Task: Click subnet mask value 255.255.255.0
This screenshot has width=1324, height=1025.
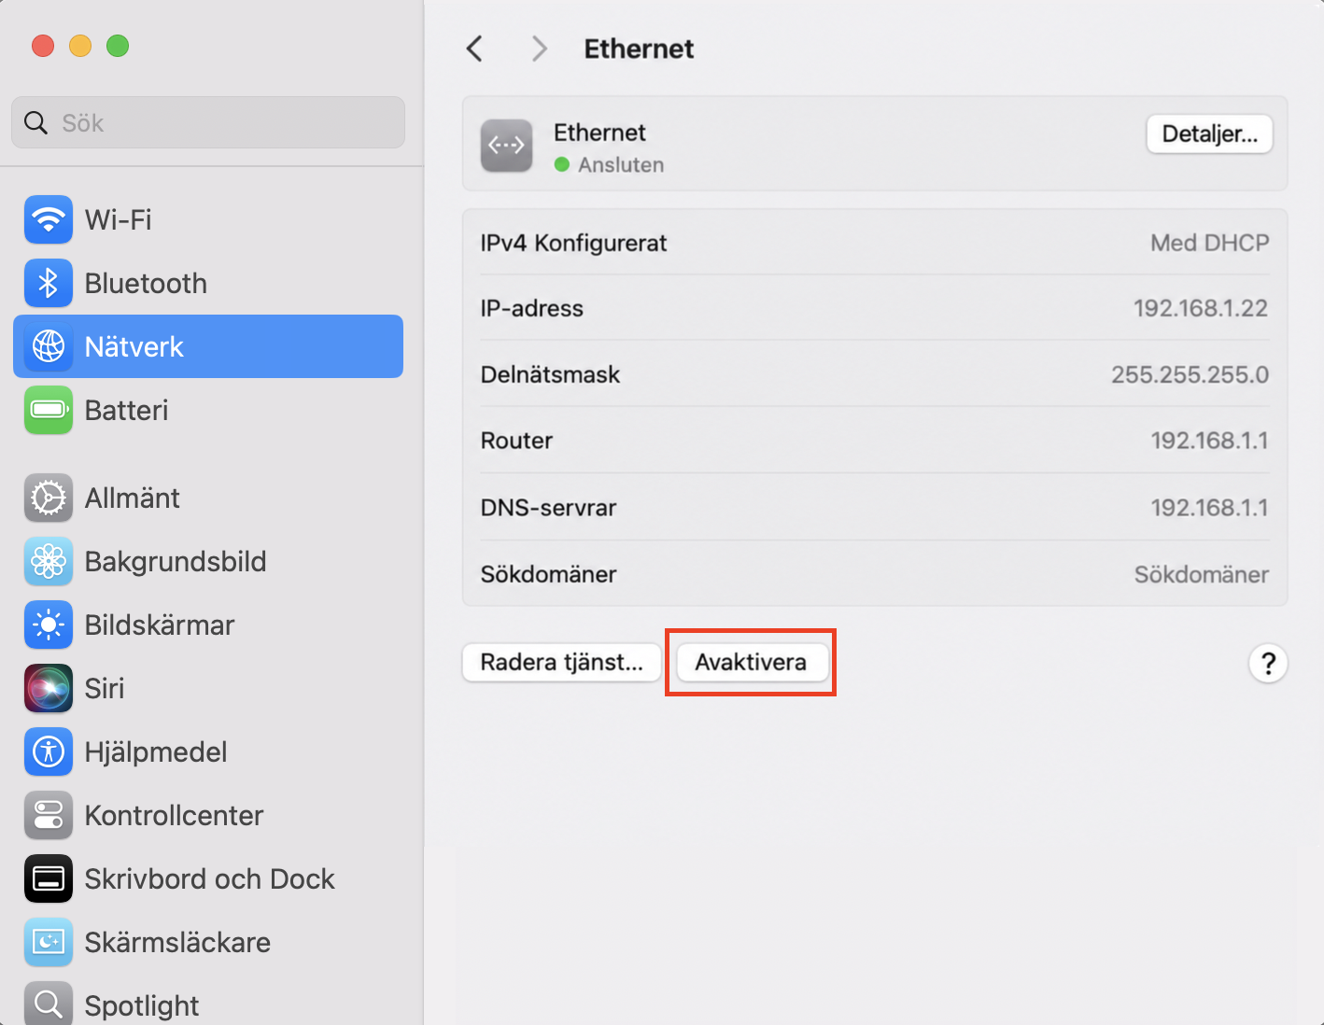Action: (x=1190, y=374)
